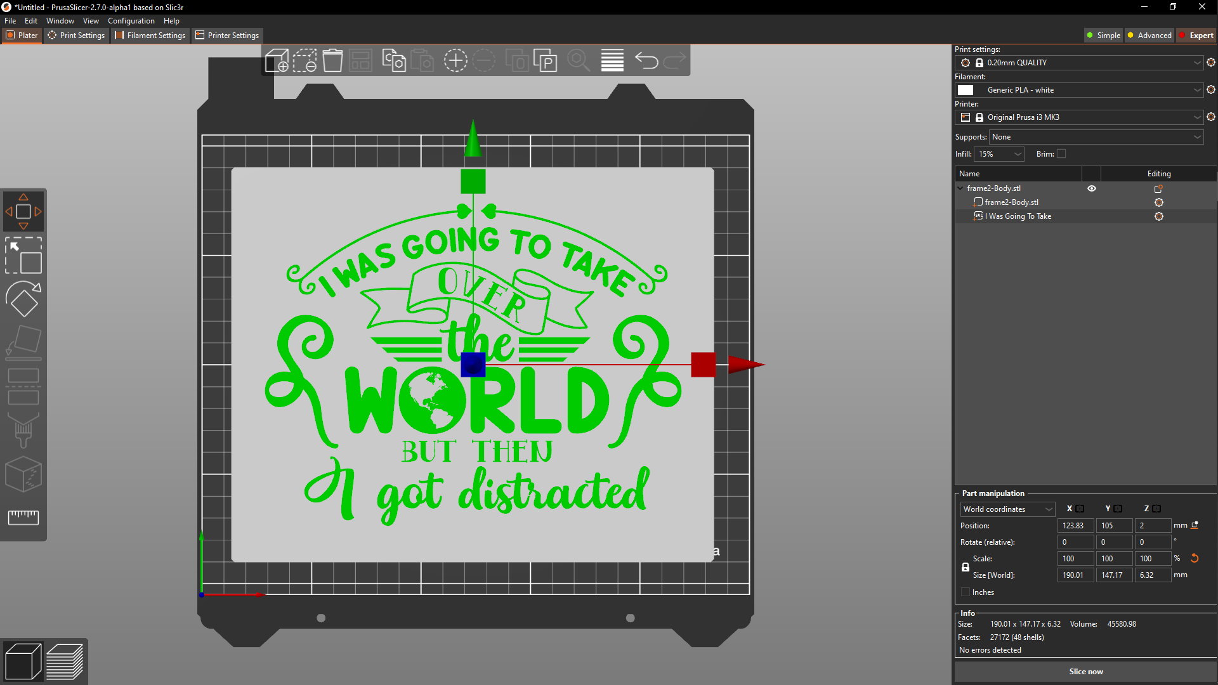The image size is (1218, 685).
Task: Open the Measure tool
Action: click(23, 517)
